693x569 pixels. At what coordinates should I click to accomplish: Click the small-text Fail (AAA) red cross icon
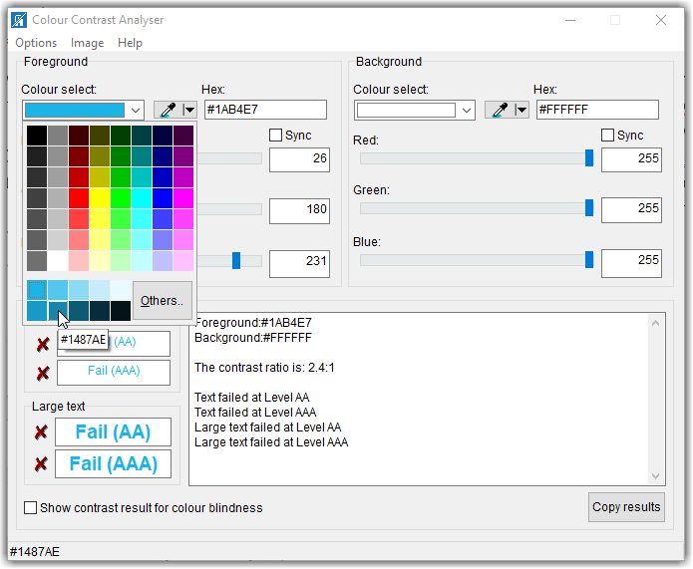(42, 374)
